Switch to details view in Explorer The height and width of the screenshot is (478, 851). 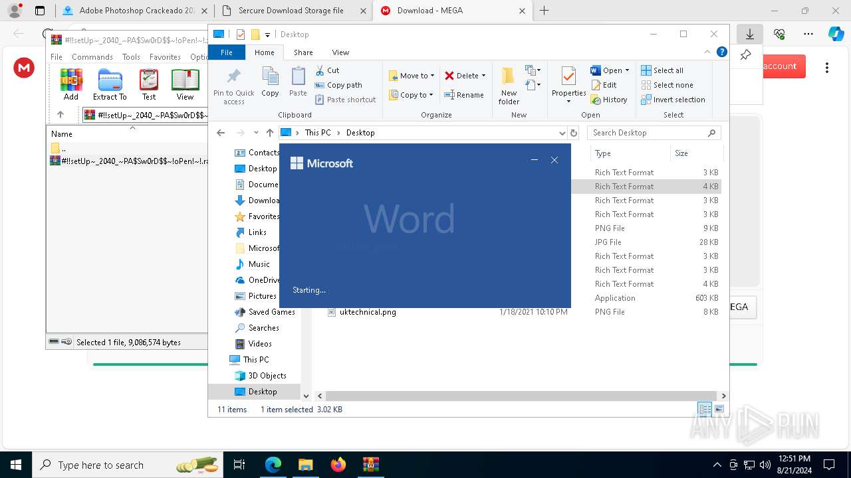(x=705, y=409)
